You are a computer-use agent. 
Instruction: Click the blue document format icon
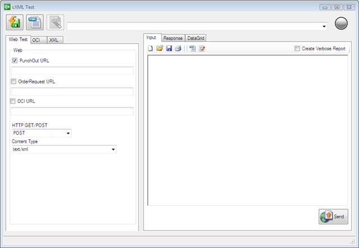click(x=192, y=49)
